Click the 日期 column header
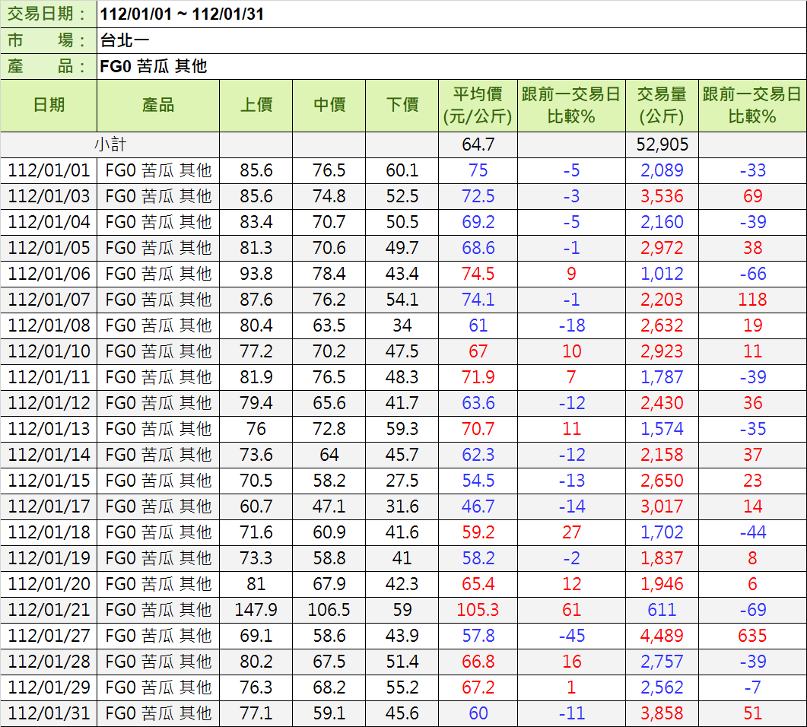Viewport: 807px width, 727px height. coord(49,105)
